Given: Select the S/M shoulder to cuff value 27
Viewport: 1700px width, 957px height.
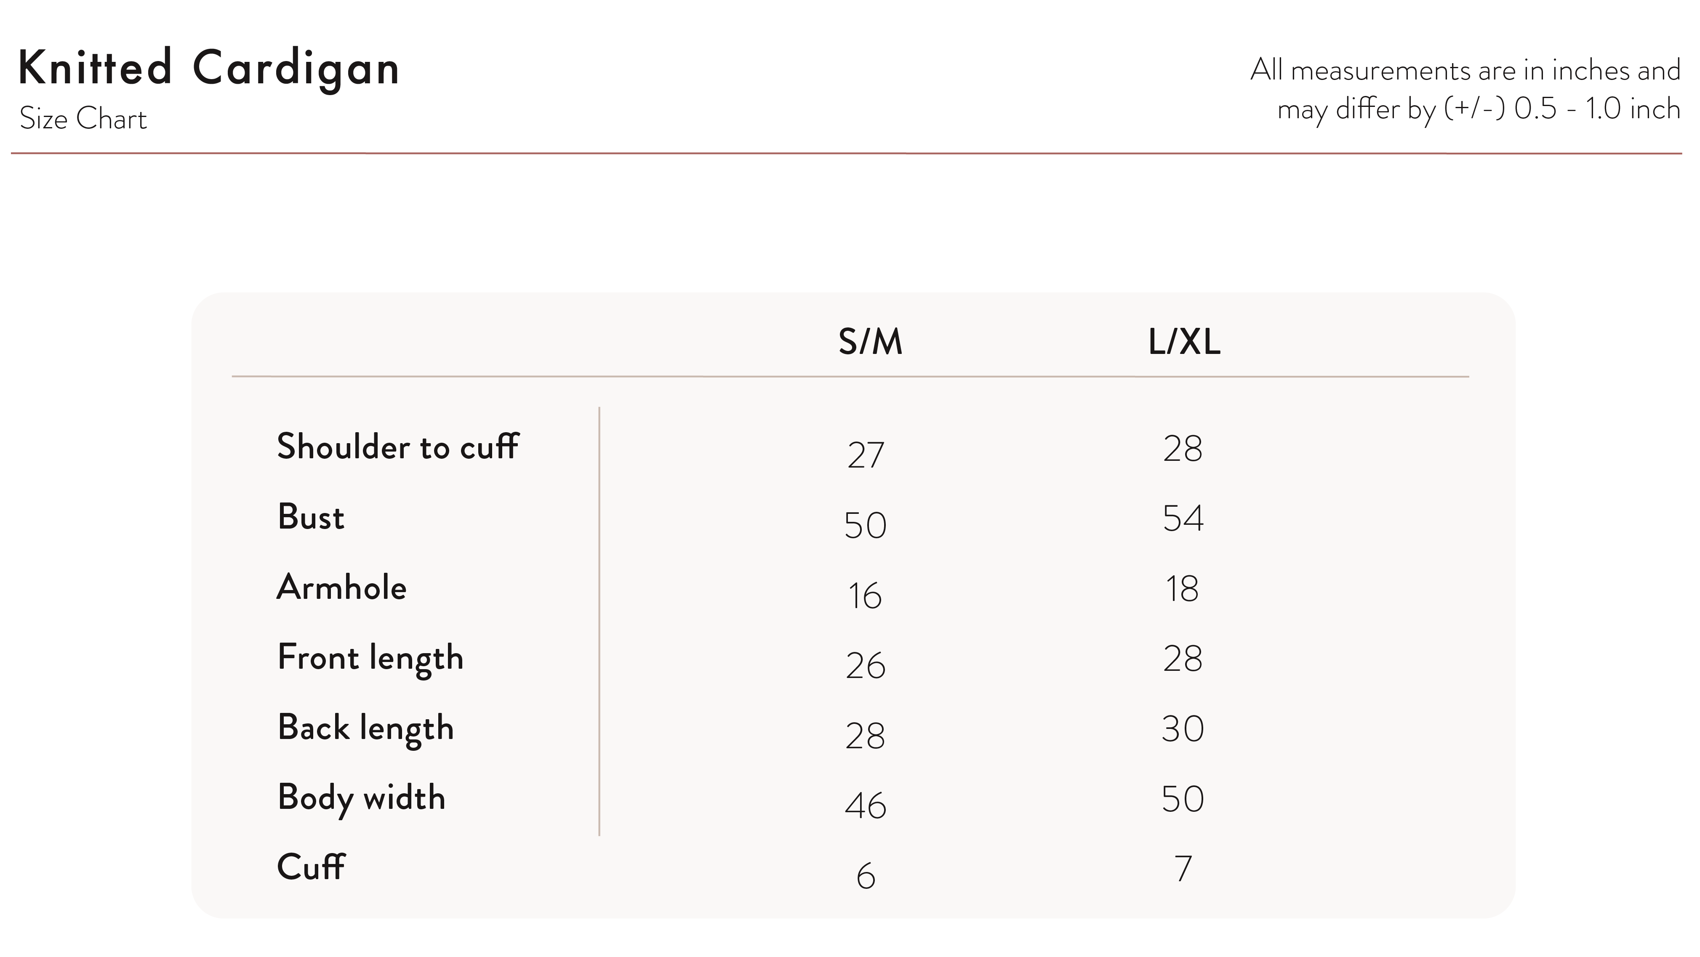Looking at the screenshot, I should (x=865, y=455).
